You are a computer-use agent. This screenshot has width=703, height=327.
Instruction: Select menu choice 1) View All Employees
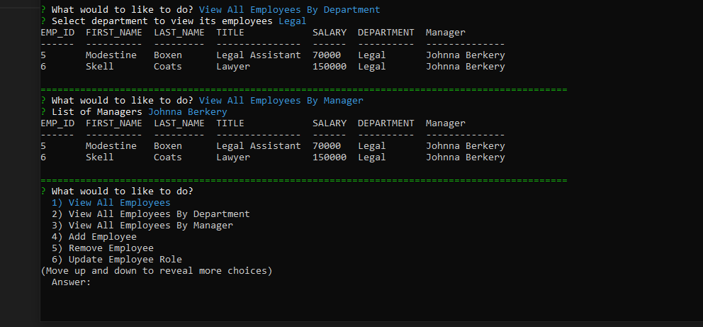pyautogui.click(x=111, y=203)
